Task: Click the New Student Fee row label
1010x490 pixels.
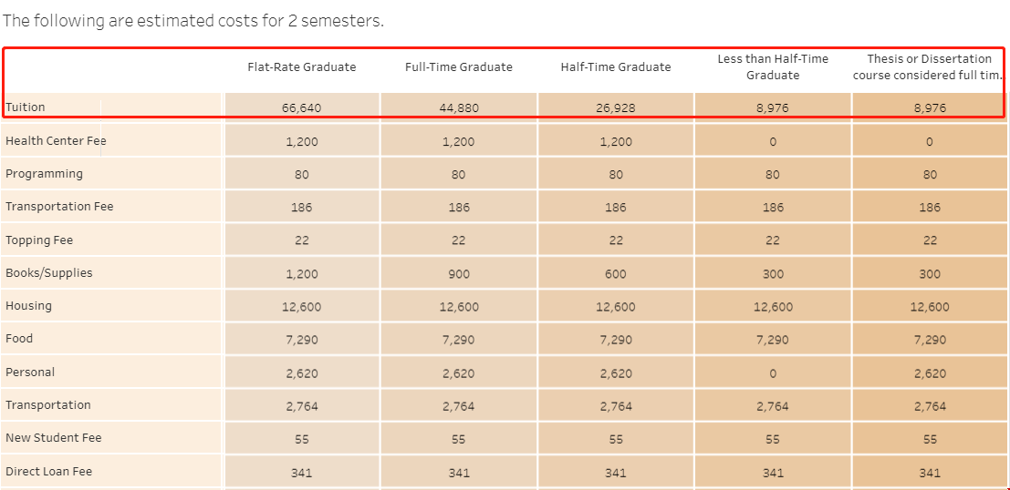Action: point(54,438)
